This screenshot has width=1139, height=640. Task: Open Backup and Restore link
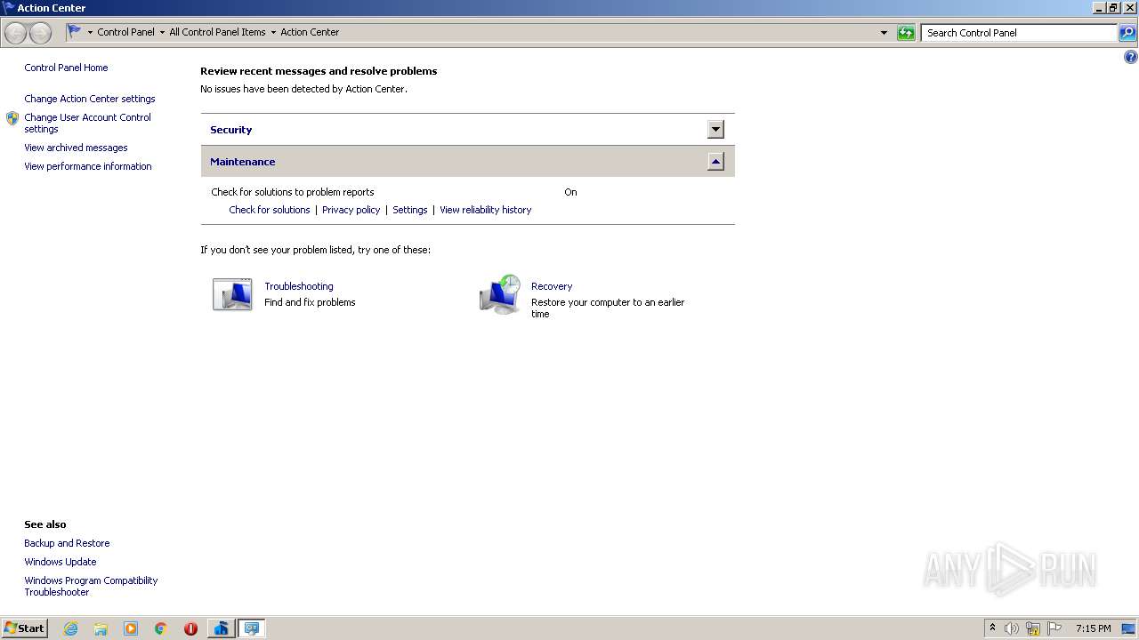pos(67,543)
